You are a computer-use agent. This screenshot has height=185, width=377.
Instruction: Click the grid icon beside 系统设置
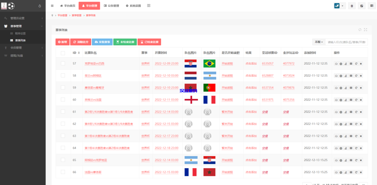(x=148, y=6)
